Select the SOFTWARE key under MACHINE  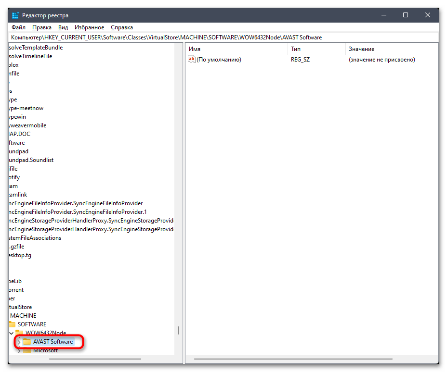tap(32, 324)
